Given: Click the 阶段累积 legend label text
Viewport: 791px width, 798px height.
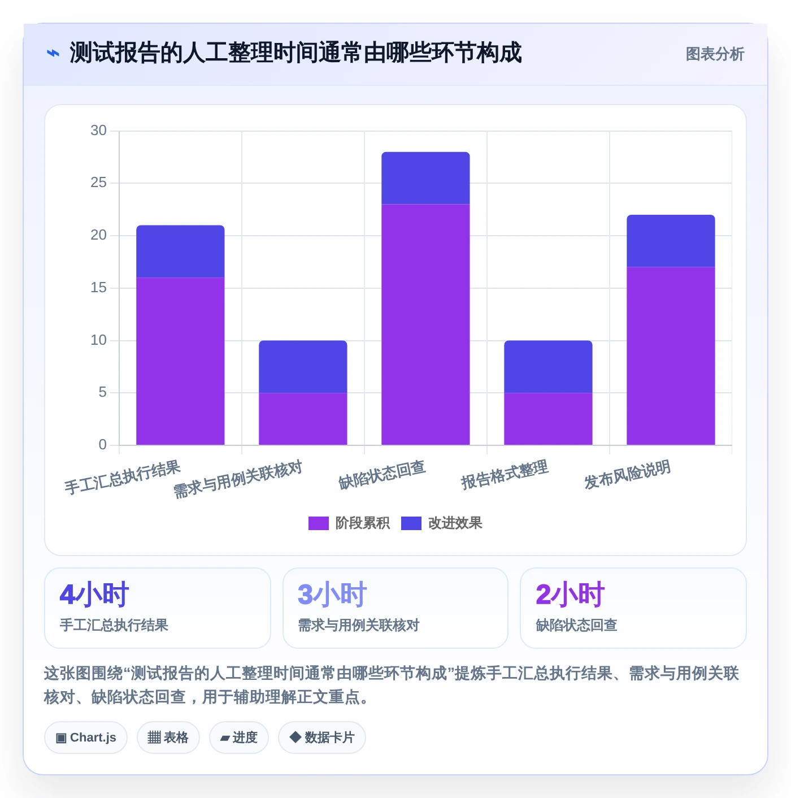Looking at the screenshot, I should click(362, 523).
